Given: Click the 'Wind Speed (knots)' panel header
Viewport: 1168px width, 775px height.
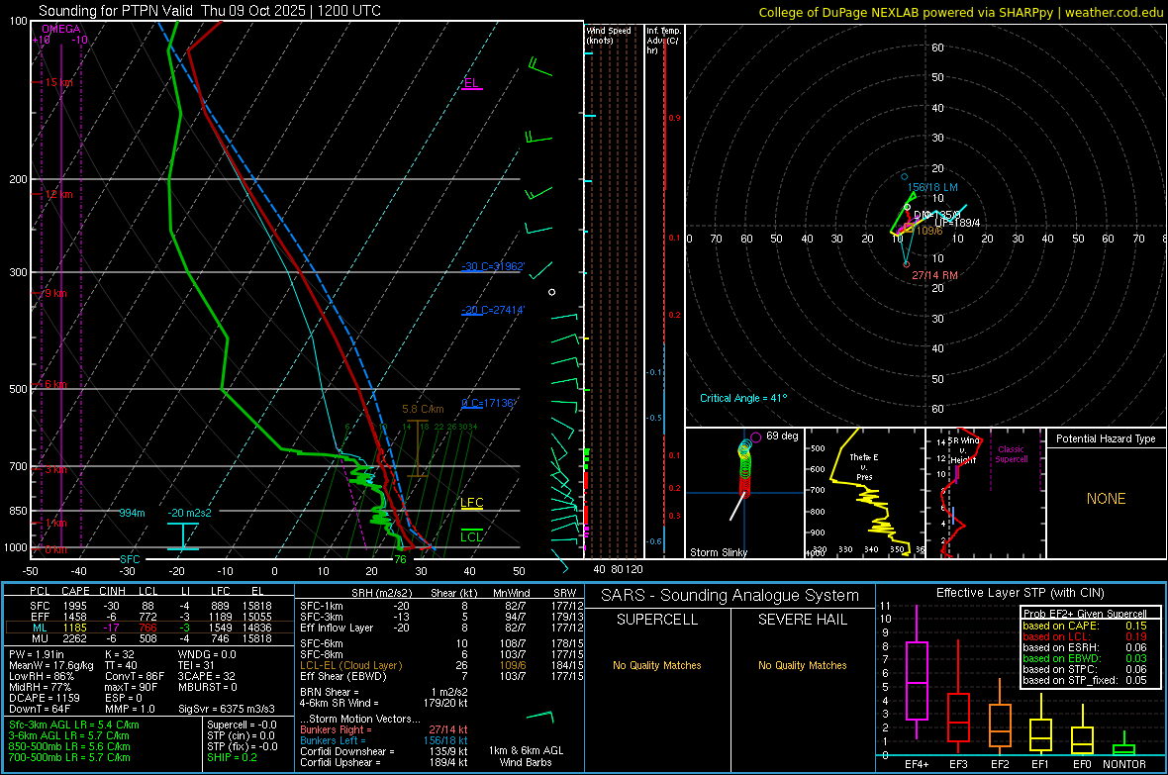Looking at the screenshot, I should [x=608, y=35].
